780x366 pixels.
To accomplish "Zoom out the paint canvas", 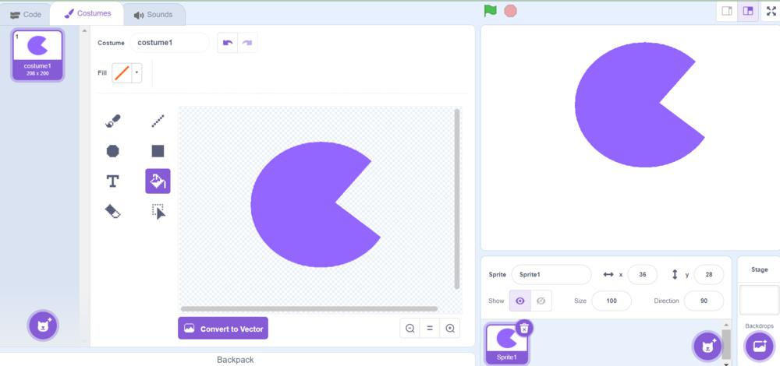I will click(410, 329).
